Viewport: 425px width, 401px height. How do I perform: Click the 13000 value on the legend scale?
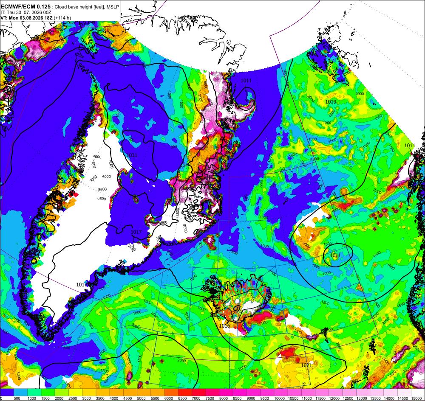click(361, 398)
